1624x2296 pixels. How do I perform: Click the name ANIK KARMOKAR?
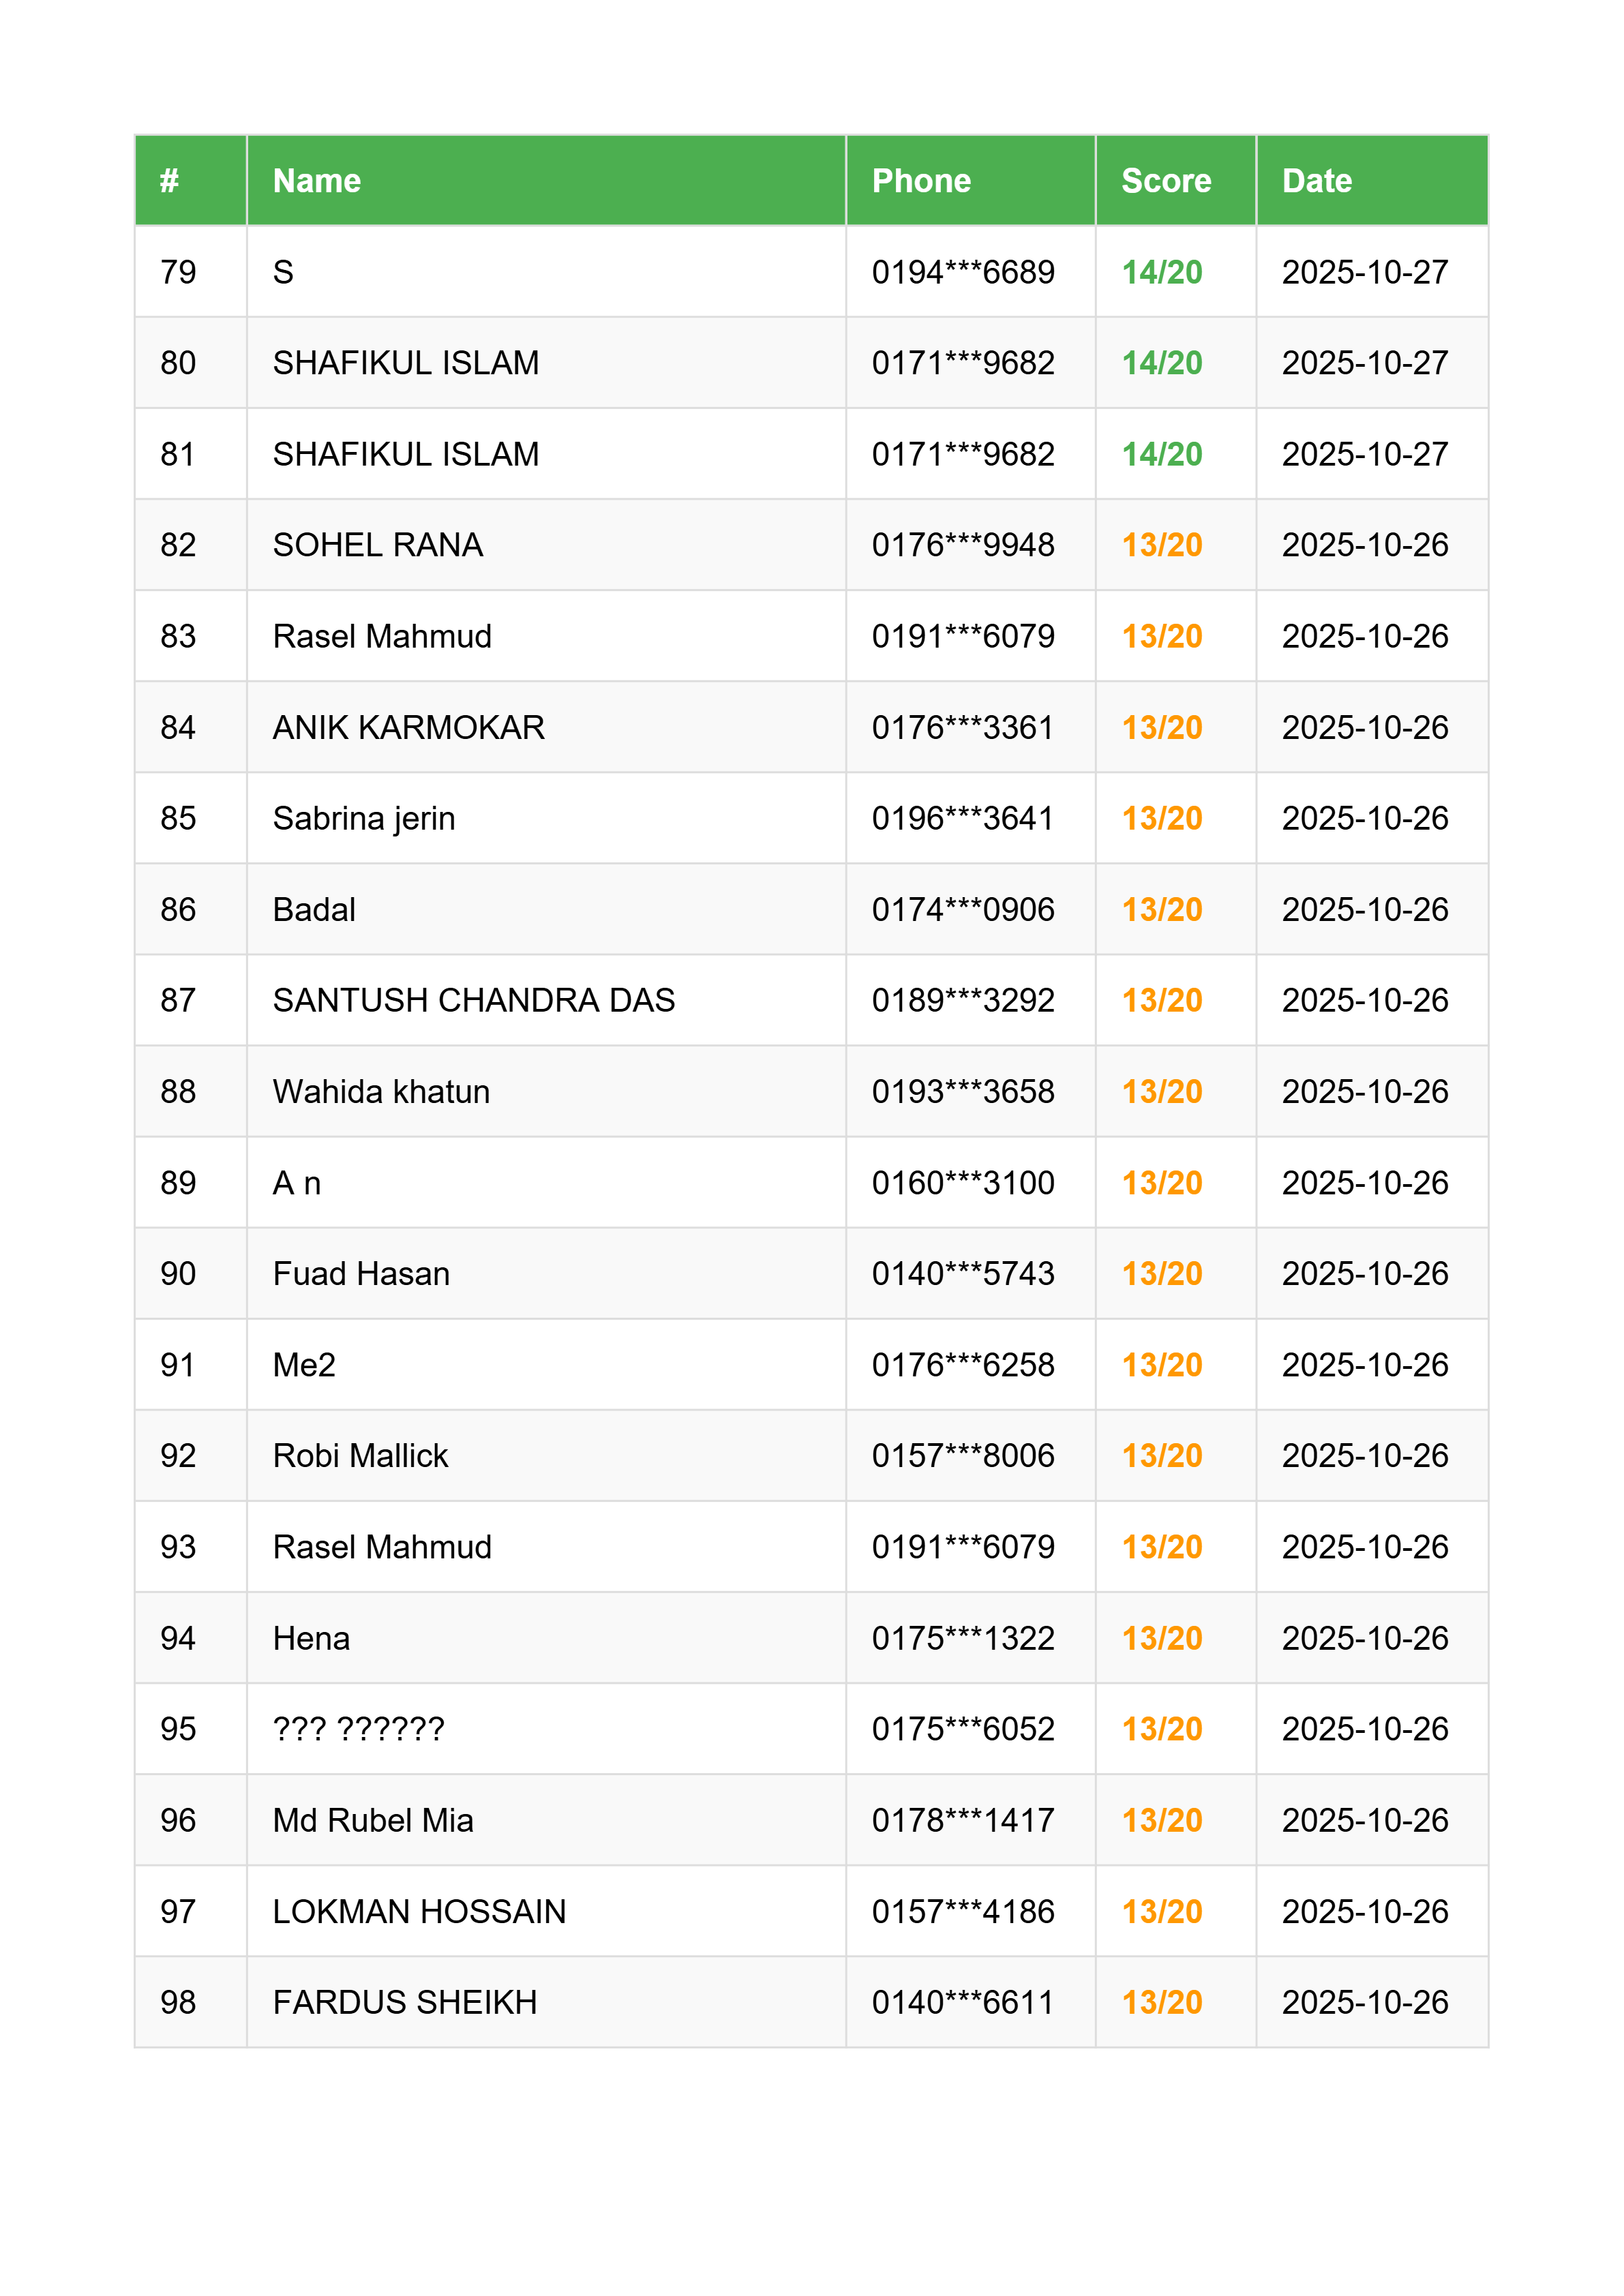408,728
